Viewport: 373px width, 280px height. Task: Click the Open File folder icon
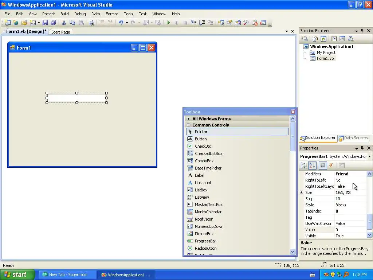tap(24, 23)
